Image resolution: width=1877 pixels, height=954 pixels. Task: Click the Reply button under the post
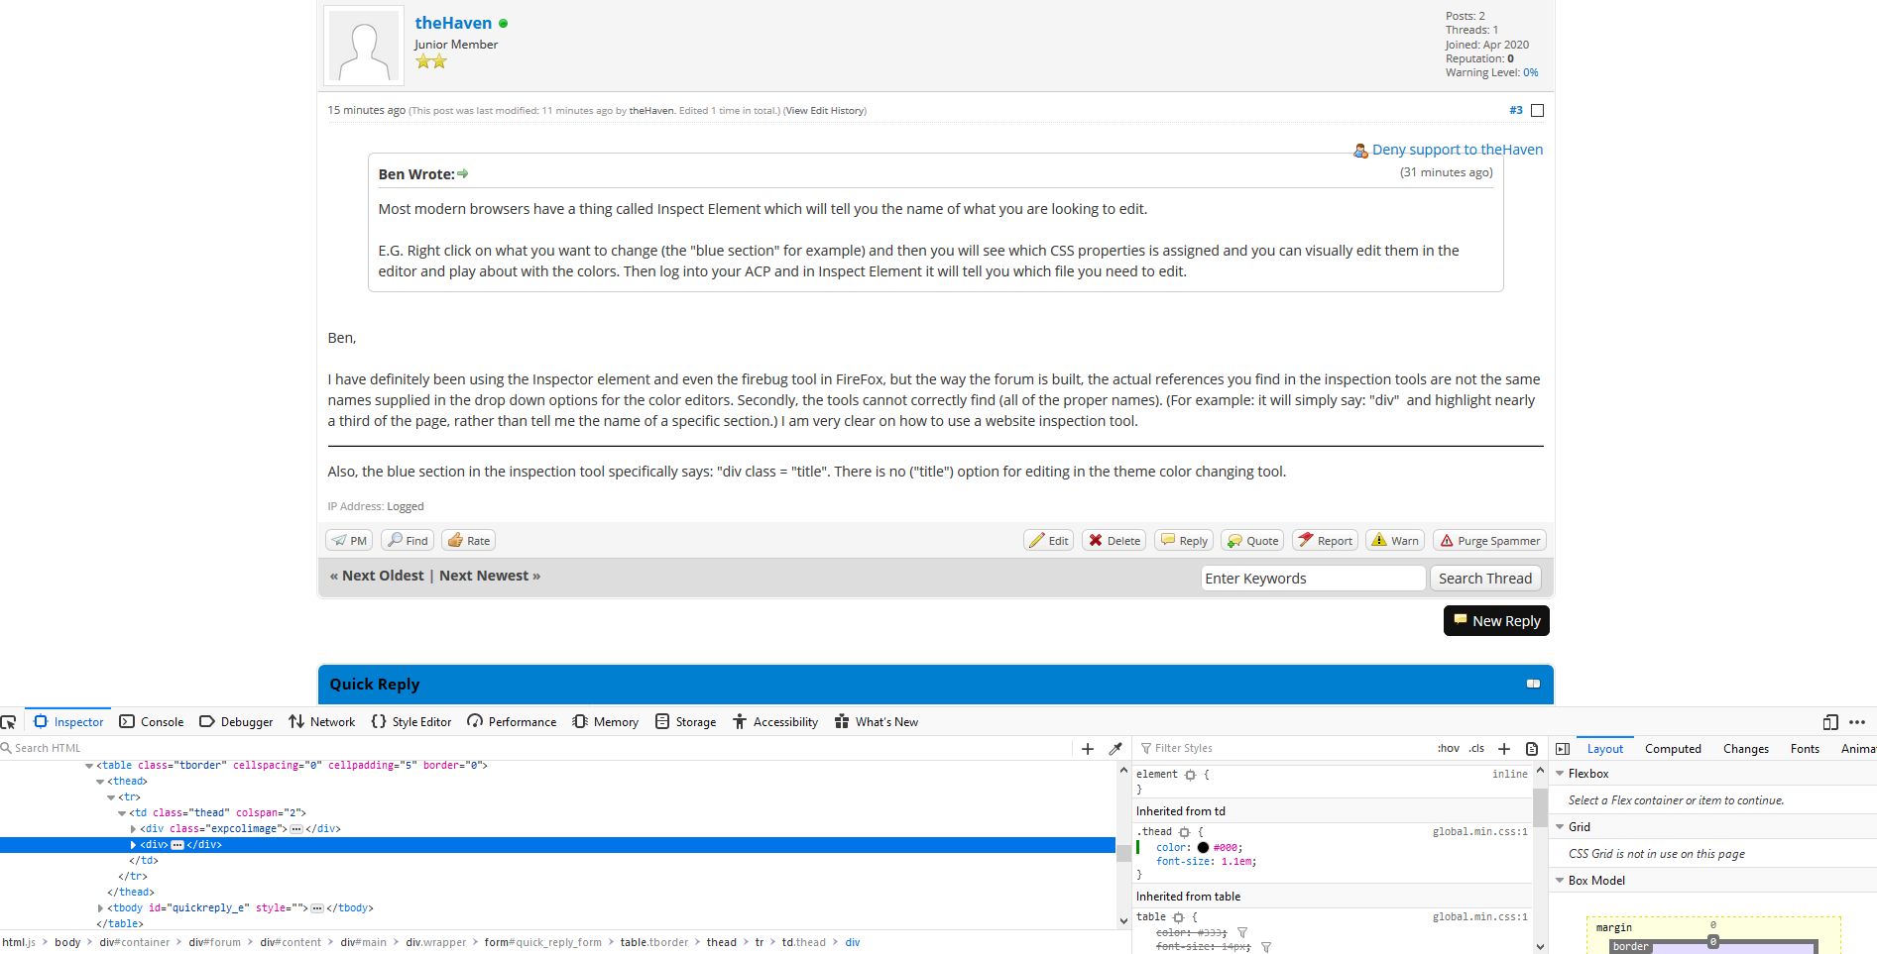1184,541
